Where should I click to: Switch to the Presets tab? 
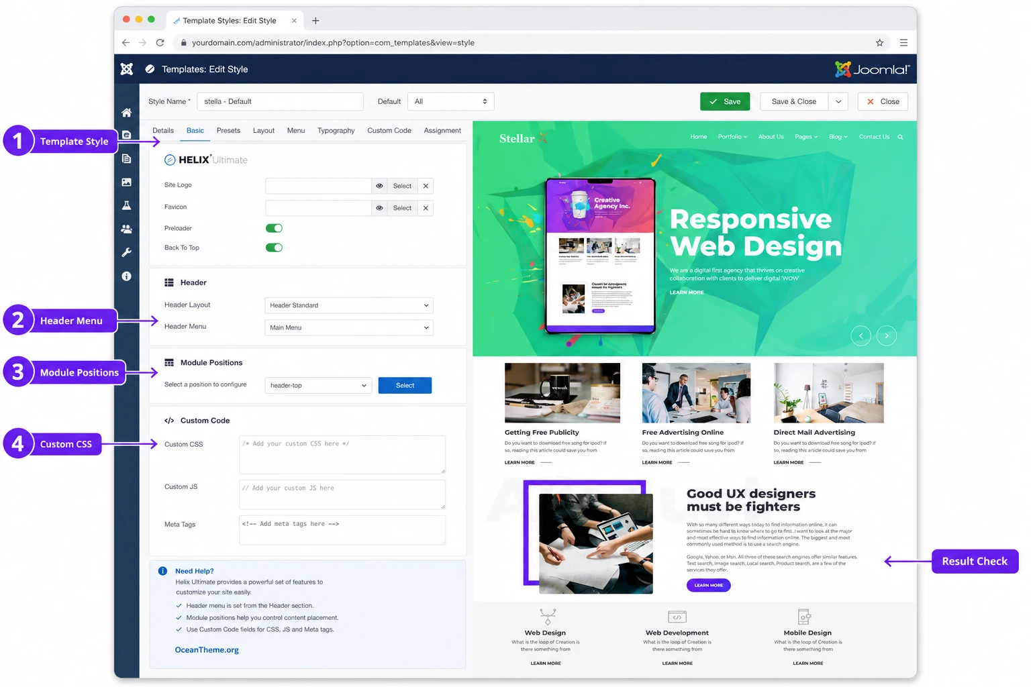[x=228, y=131]
